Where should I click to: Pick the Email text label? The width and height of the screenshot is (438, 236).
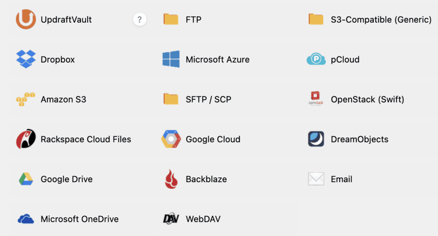(341, 179)
